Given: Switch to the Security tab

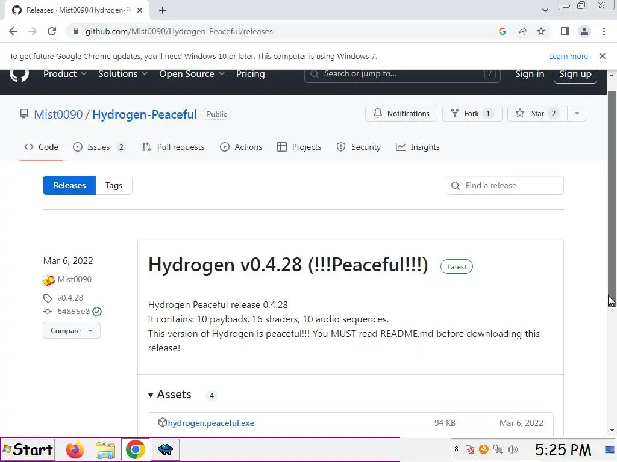Looking at the screenshot, I should [x=359, y=147].
